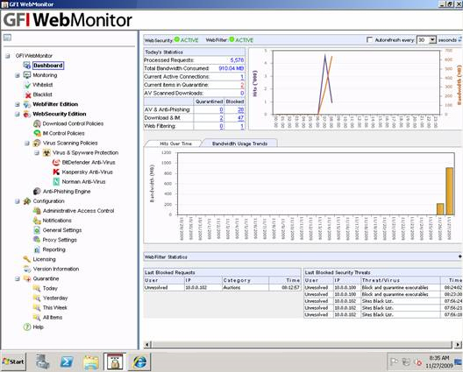Click Current Items in Quarantine value
This screenshot has width=463, height=372.
242,85
